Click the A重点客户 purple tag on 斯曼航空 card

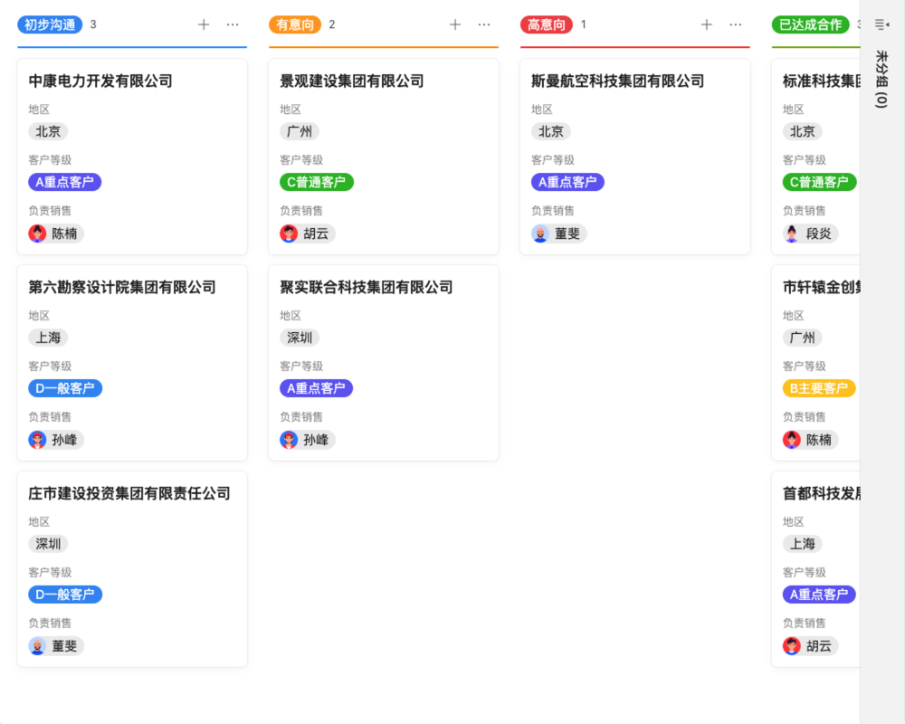pyautogui.click(x=567, y=182)
